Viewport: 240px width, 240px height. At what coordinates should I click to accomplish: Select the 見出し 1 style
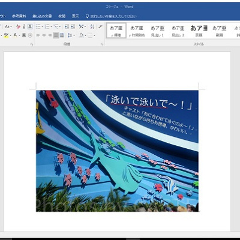[x=157, y=31]
